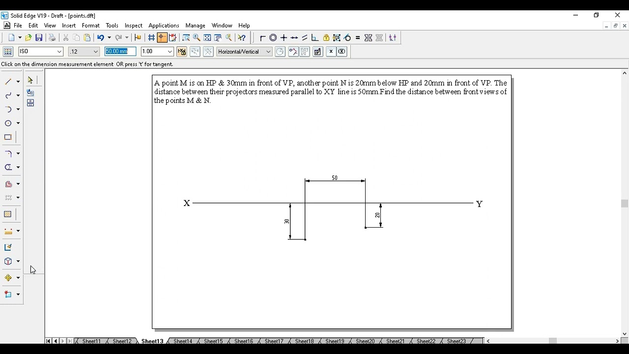Toggle the boxed x dimension button
The height and width of the screenshot is (354, 629).
[x=342, y=52]
